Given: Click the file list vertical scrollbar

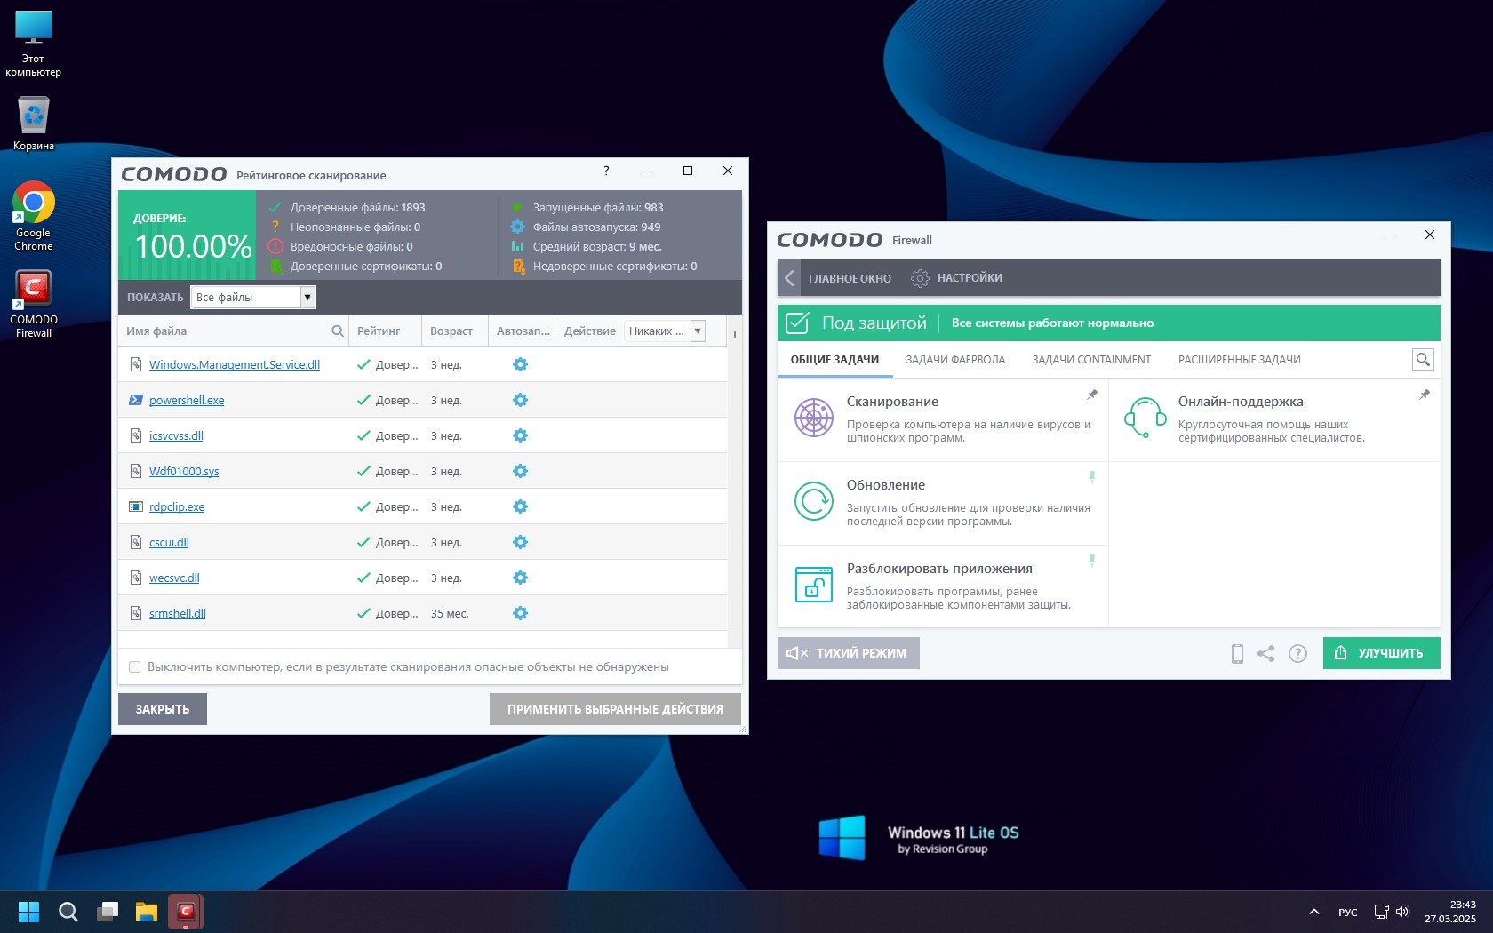Looking at the screenshot, I should pyautogui.click(x=734, y=489).
